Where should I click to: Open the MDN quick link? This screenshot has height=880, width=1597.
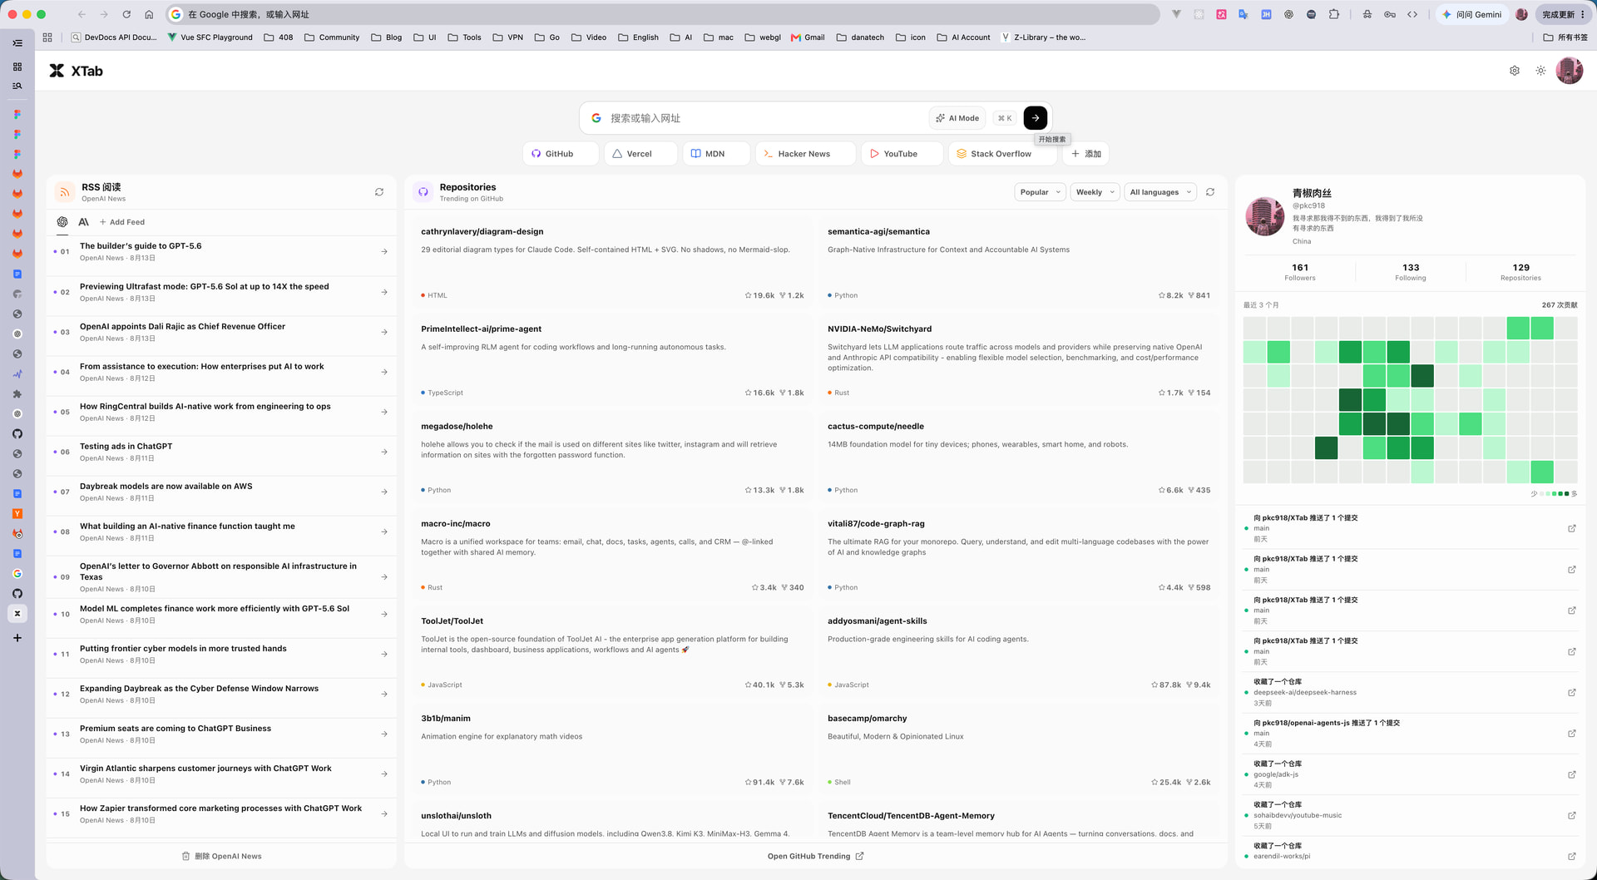click(716, 154)
